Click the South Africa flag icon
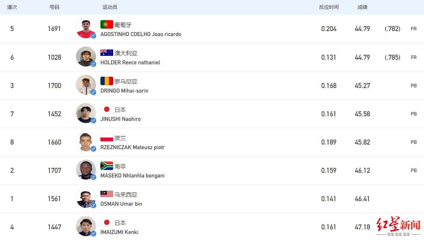Image resolution: width=424 pixels, height=240 pixels. (x=106, y=166)
